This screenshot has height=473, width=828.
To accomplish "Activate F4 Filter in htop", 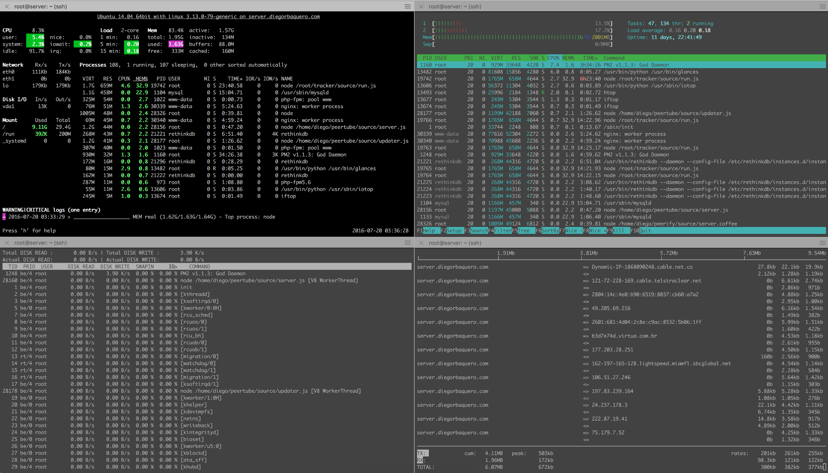I will click(x=503, y=230).
